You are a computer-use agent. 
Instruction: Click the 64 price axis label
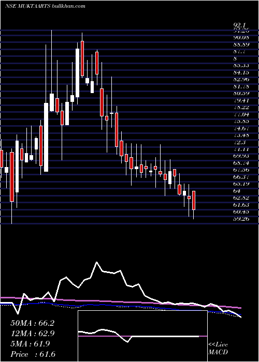(237, 191)
